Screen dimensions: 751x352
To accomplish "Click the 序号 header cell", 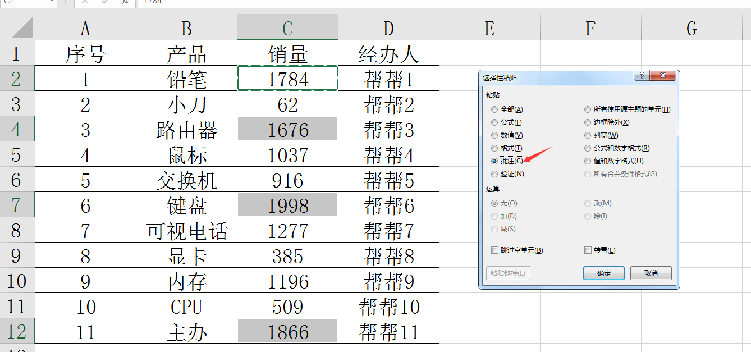I will 85,53.
